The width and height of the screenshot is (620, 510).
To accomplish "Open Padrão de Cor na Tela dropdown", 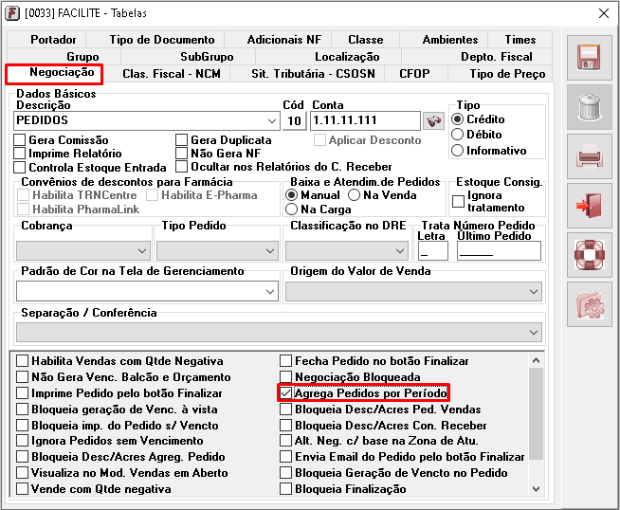I will pyautogui.click(x=270, y=292).
